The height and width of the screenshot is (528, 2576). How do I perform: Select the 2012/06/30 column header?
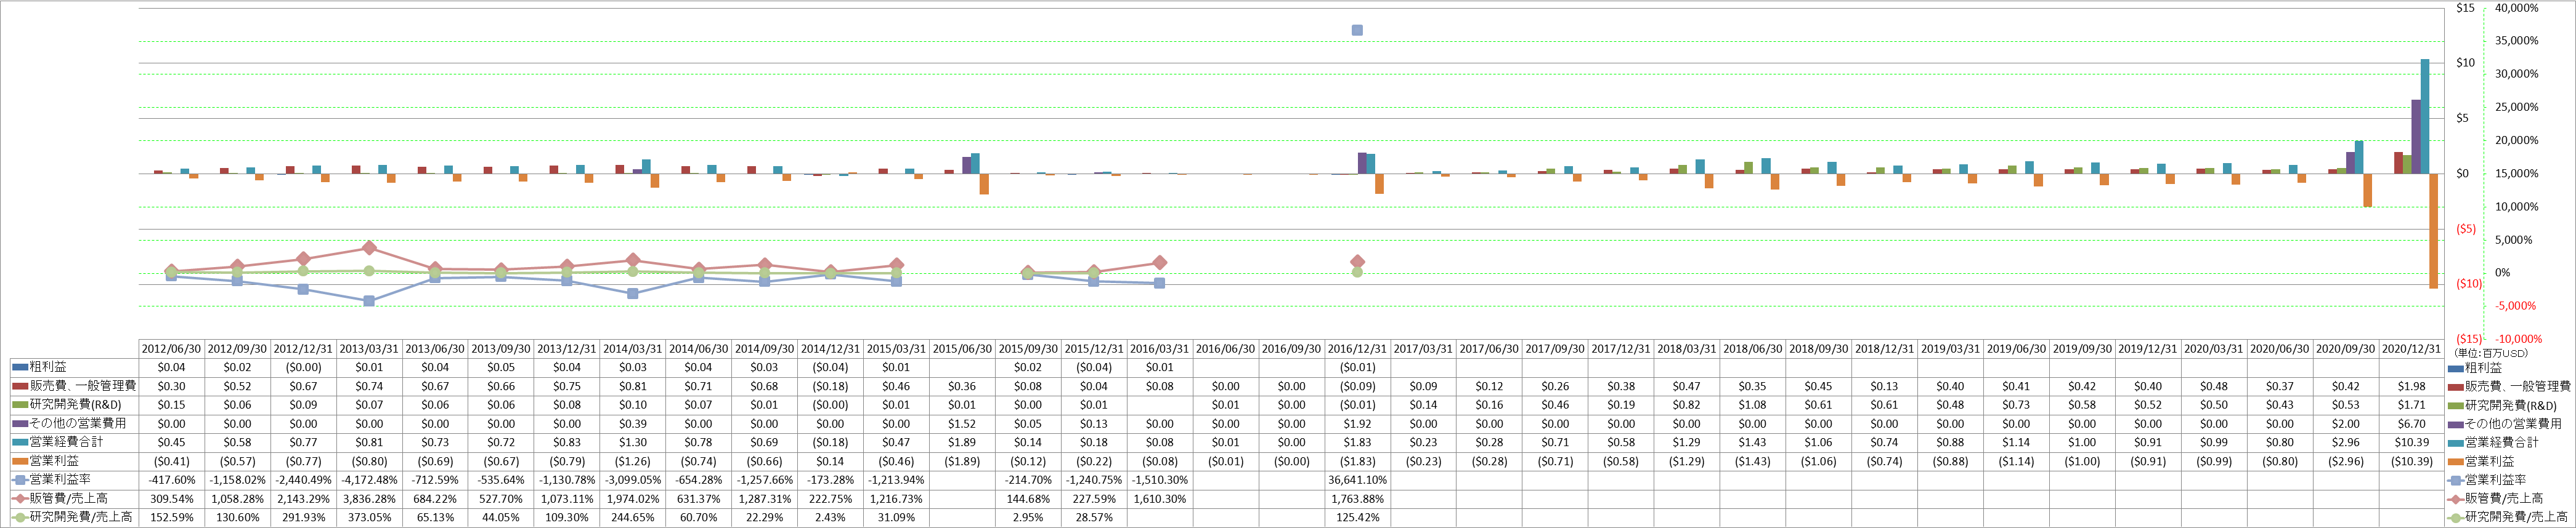171,350
